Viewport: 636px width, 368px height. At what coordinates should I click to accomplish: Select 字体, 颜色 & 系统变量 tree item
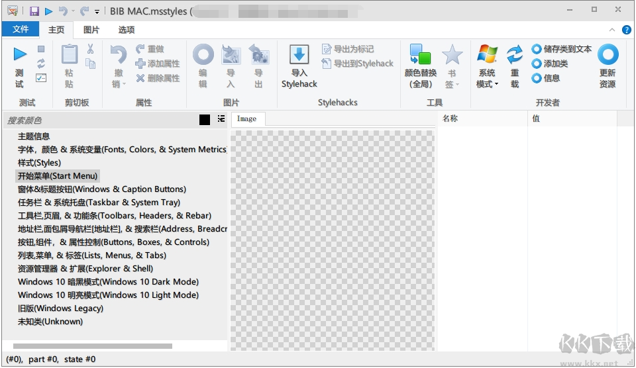click(122, 150)
